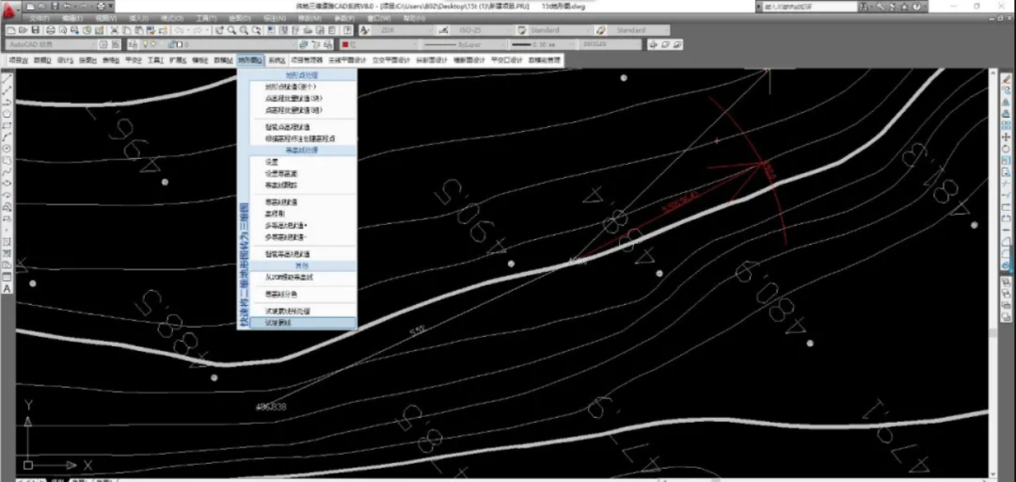Open the 项目W menu in second menu row
Viewport: 1016px width, 482px height.
click(18, 59)
